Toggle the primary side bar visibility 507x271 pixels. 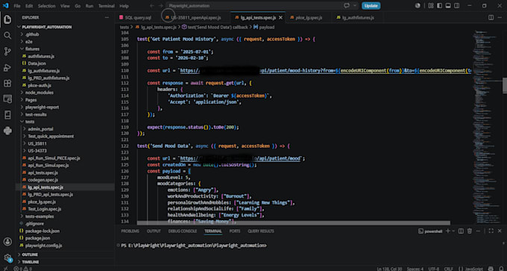pos(439,6)
